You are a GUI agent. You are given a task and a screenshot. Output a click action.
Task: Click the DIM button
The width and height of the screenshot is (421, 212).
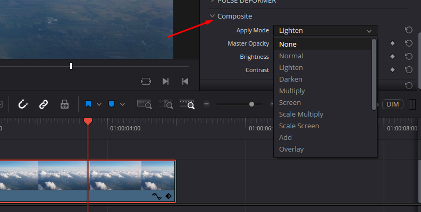(393, 104)
